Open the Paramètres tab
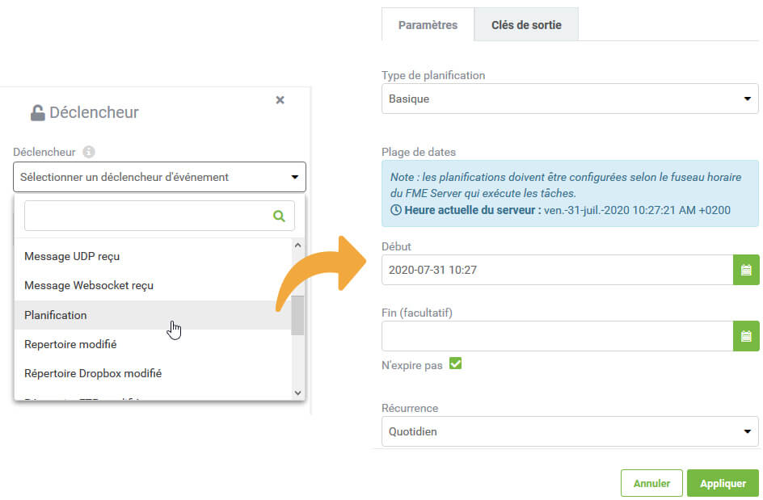The width and height of the screenshot is (763, 500). coord(428,25)
